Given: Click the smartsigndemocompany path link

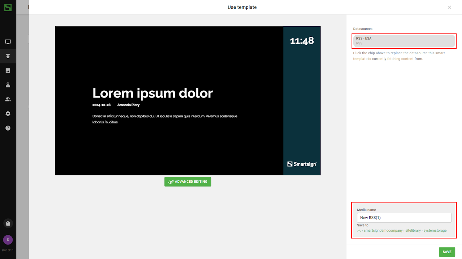Looking at the screenshot, I should click(x=383, y=231).
